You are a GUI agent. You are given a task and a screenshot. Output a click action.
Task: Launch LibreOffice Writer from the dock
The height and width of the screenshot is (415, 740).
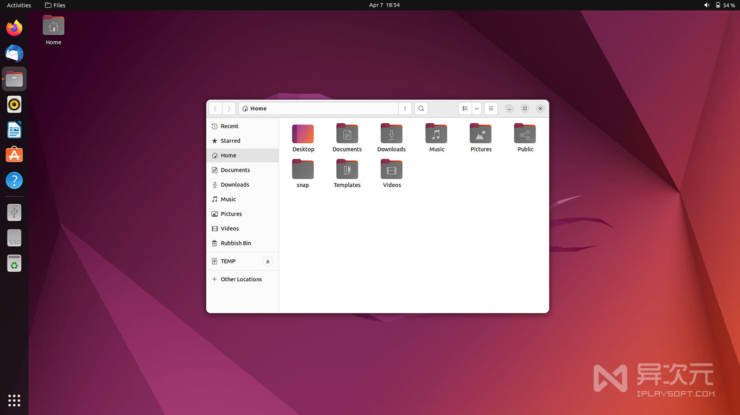point(14,129)
